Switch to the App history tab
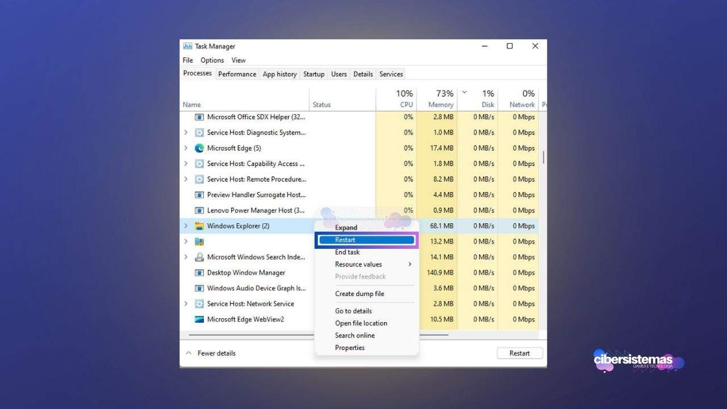 [279, 74]
